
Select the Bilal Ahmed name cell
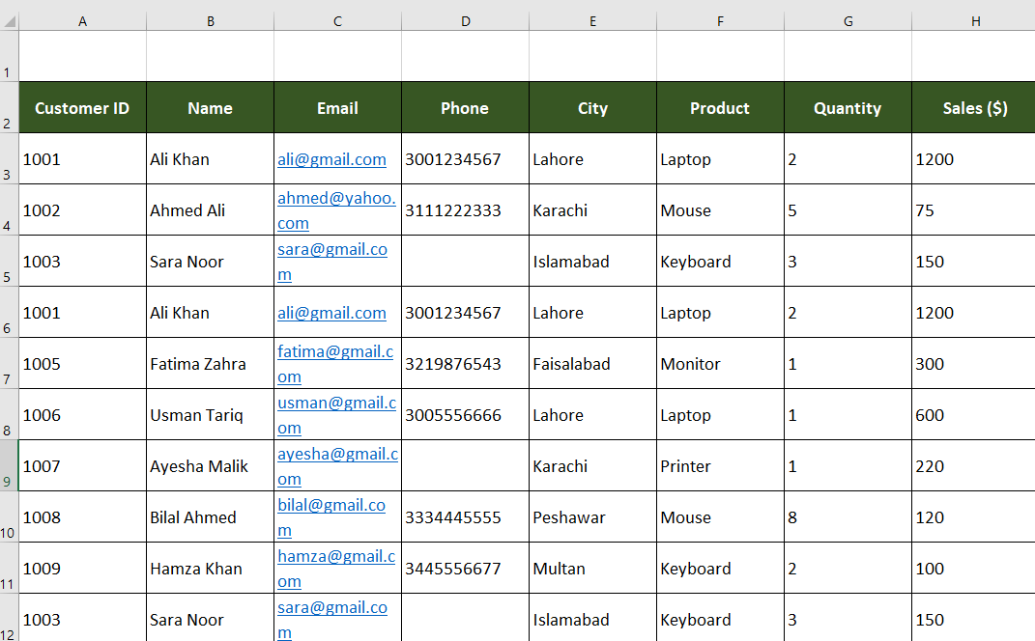coord(210,517)
